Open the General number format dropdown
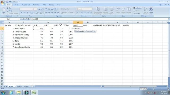Screen dimensions: 170x95 [91, 9]
